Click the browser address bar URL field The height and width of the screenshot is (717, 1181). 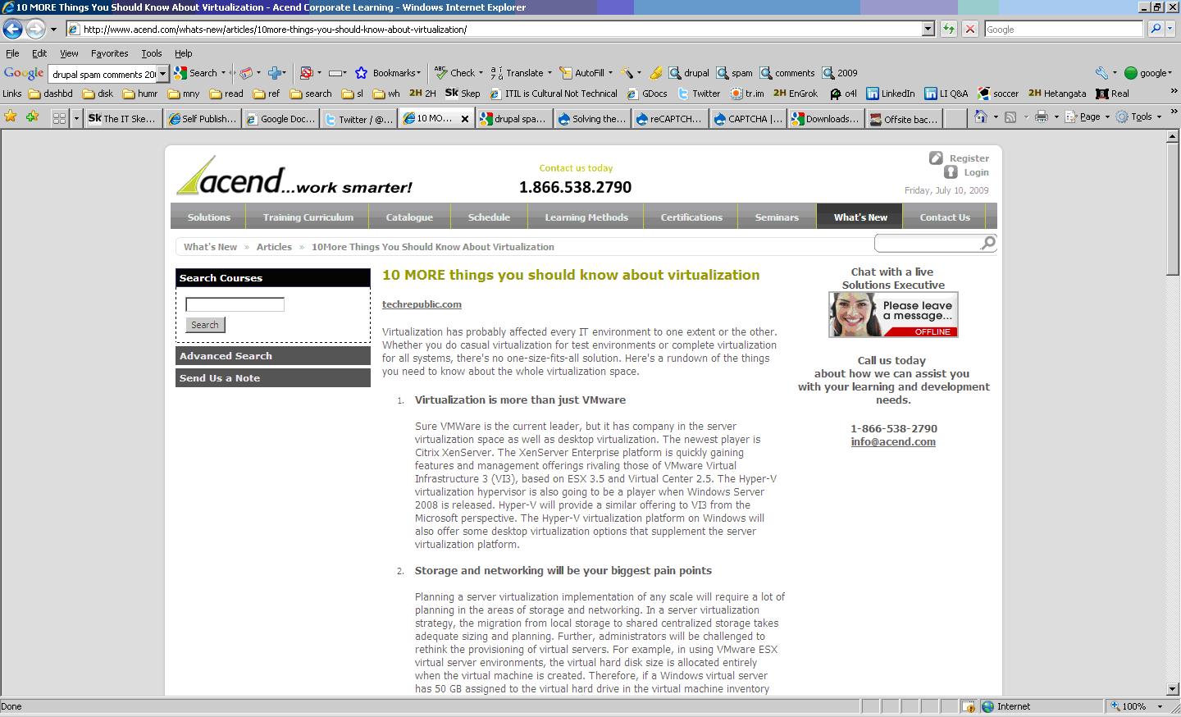tap(502, 29)
